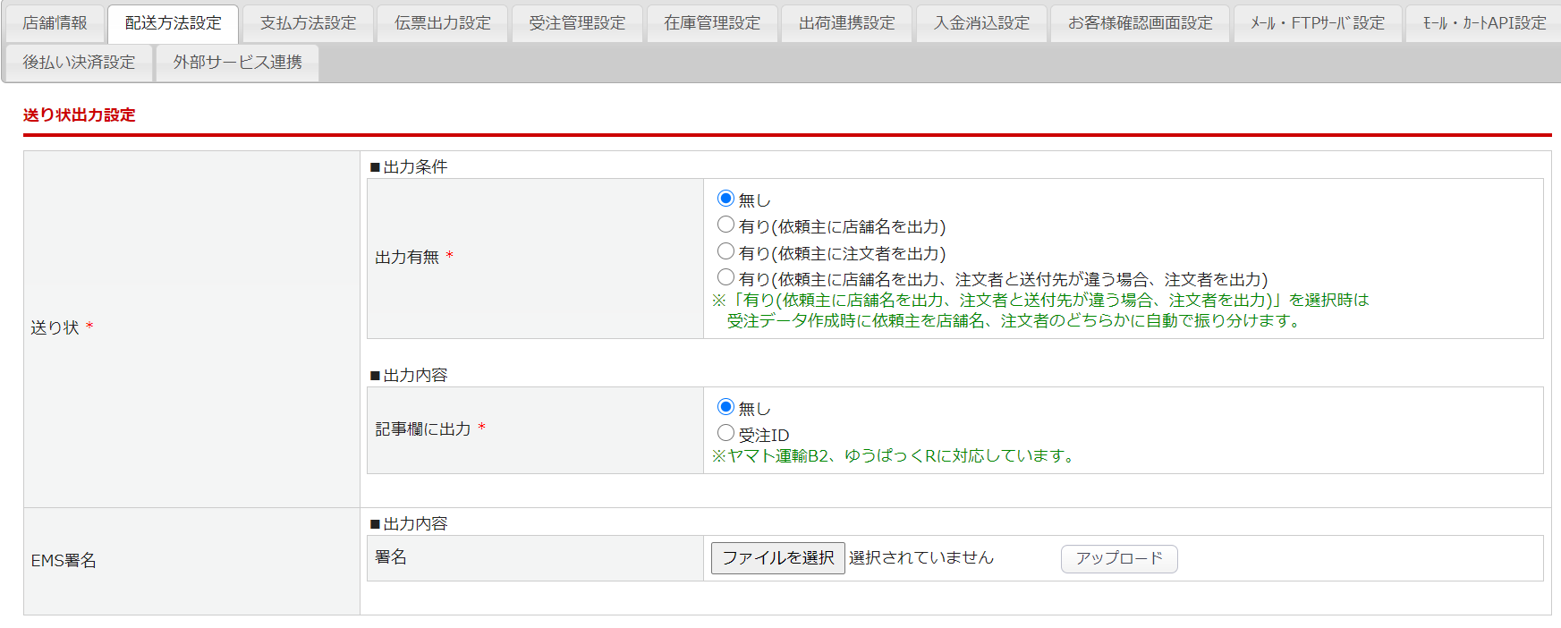1561x628 pixels.
Task: Choose 有り(依頼主に注文者を出力) radio option
Action: click(x=725, y=251)
